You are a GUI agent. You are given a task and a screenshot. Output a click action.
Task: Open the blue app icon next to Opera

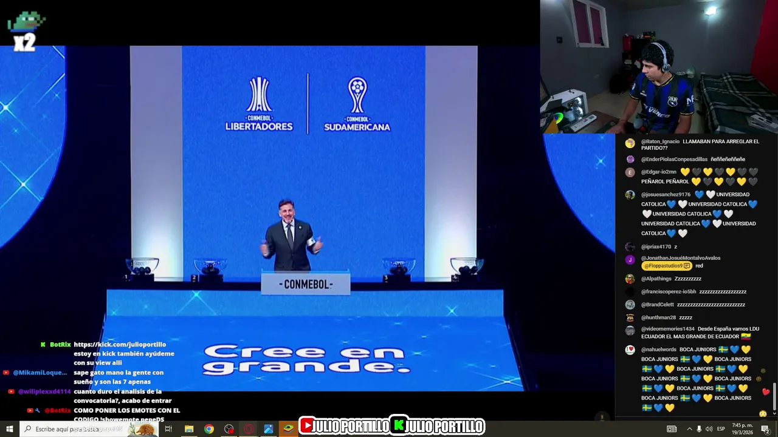coord(268,429)
